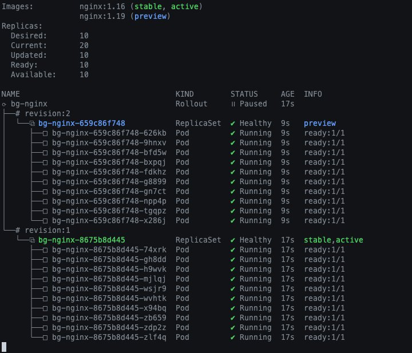Image resolution: width=412 pixels, height=353 pixels.
Task: Click the Running checkmark for pod 659c86f748-gn7ct
Action: pos(233,192)
